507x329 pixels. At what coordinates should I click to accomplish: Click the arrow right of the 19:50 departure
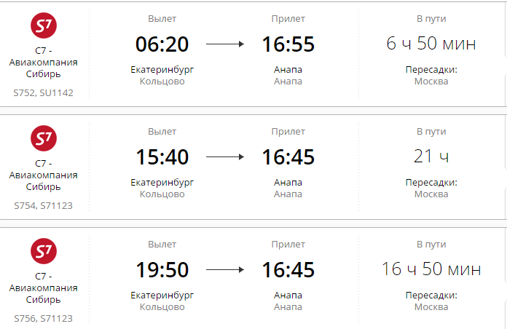click(225, 270)
